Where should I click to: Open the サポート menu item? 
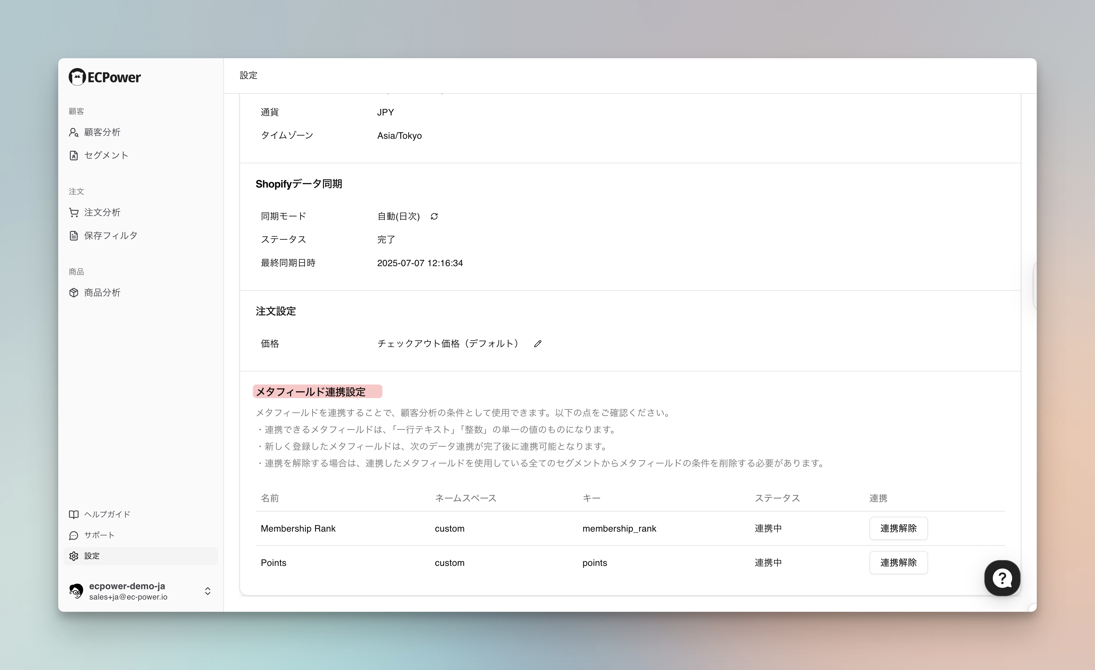coord(99,535)
